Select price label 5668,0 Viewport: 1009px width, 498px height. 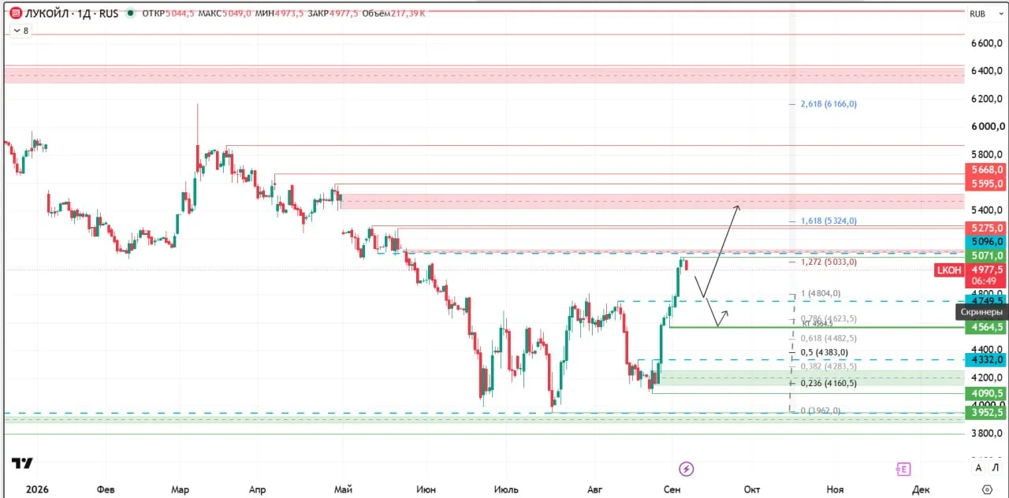pyautogui.click(x=987, y=169)
